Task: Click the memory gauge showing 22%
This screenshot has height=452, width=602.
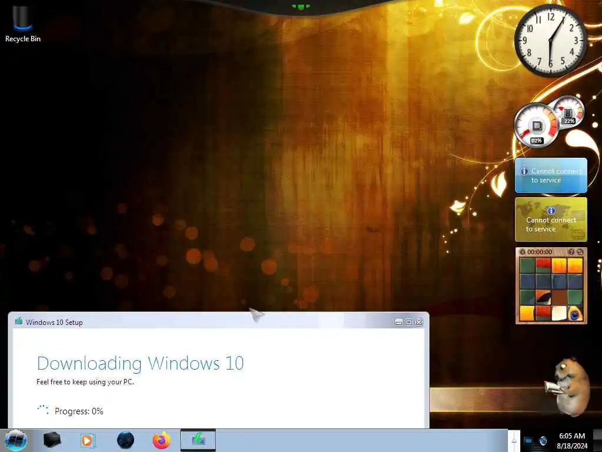Action: click(x=569, y=112)
